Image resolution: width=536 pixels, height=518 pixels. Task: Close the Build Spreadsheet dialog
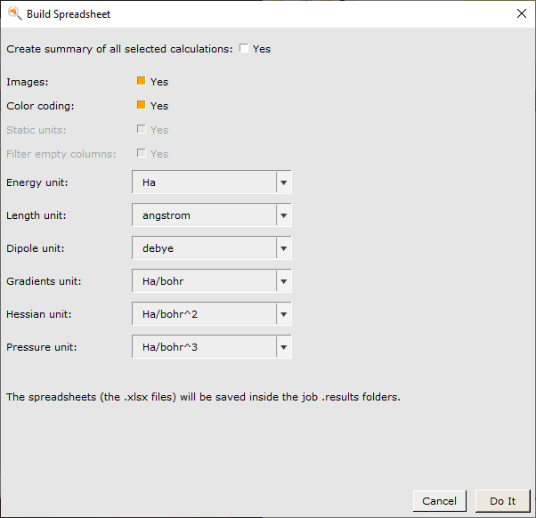click(521, 13)
